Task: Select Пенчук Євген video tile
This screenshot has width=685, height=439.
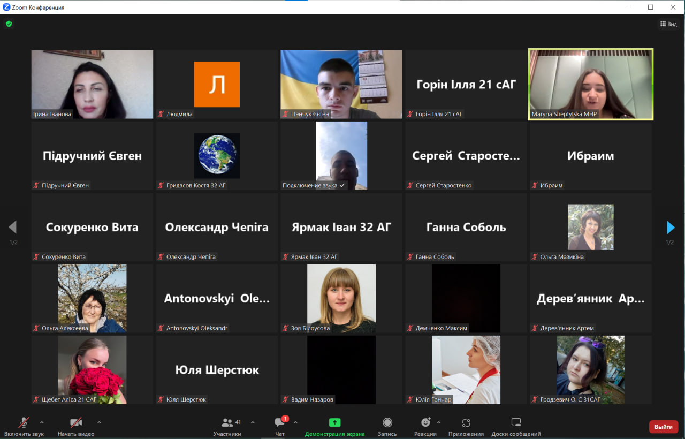Action: 341,85
